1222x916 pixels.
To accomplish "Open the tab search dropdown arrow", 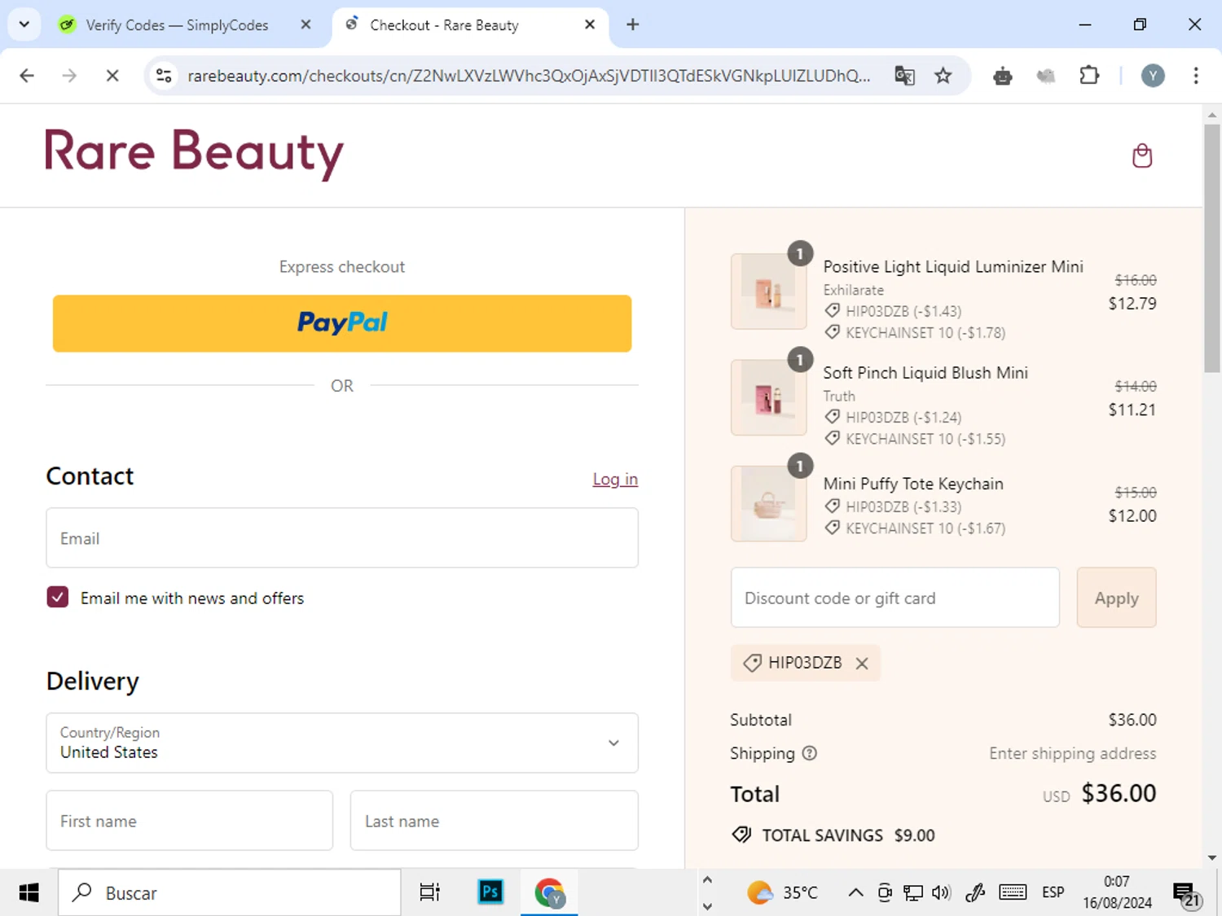I will click(24, 24).
